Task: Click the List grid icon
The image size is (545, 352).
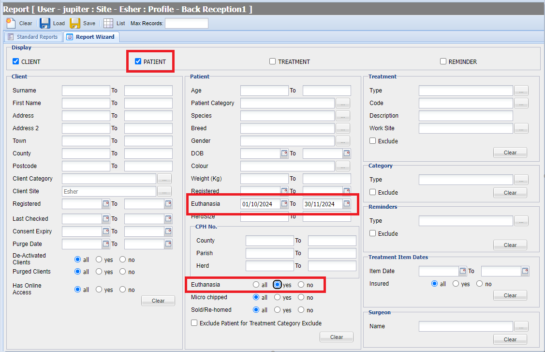Action: point(108,23)
